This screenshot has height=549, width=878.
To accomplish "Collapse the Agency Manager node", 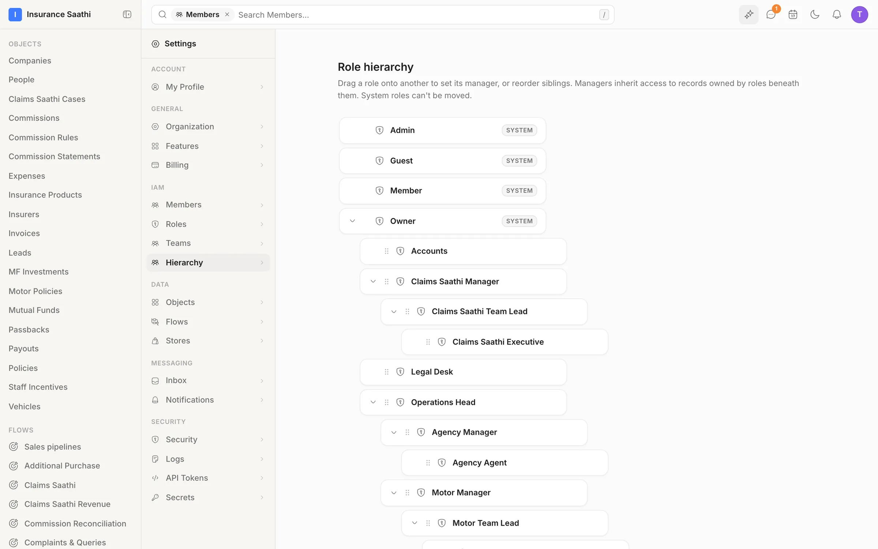I will pyautogui.click(x=394, y=432).
